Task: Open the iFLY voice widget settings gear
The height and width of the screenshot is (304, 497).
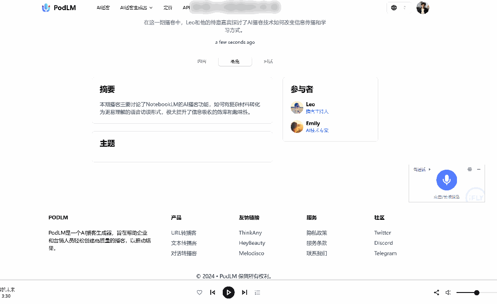Action: click(x=469, y=169)
